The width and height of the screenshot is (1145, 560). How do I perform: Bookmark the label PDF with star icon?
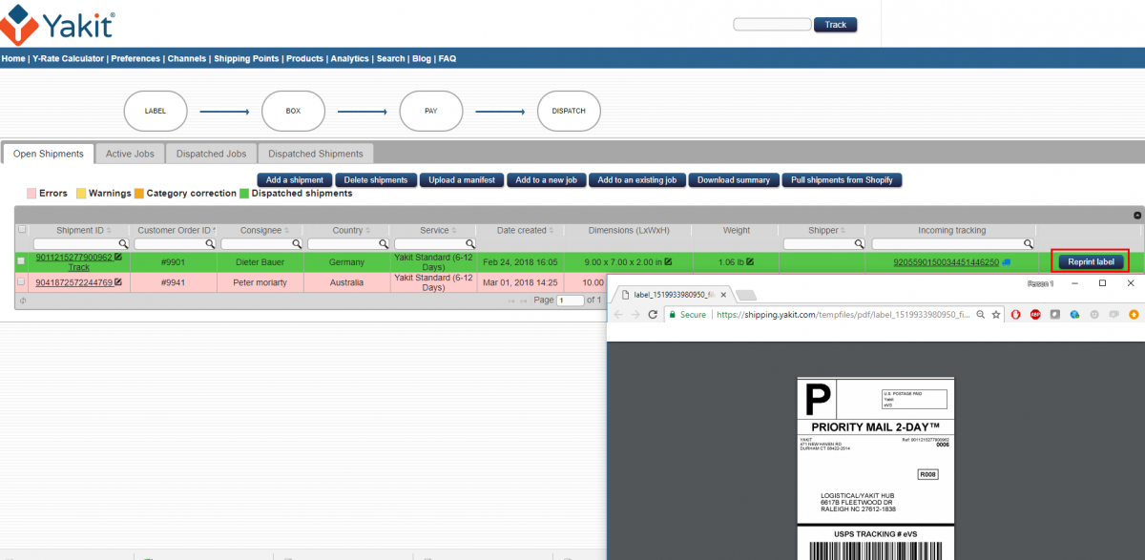pos(995,314)
